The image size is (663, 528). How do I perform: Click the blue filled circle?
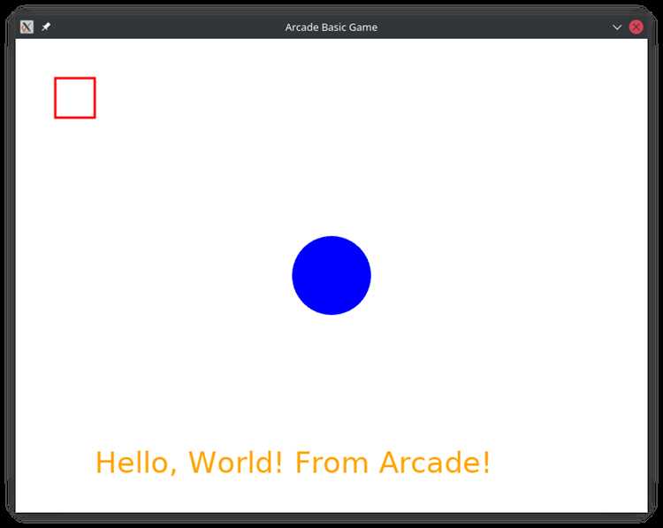point(331,275)
